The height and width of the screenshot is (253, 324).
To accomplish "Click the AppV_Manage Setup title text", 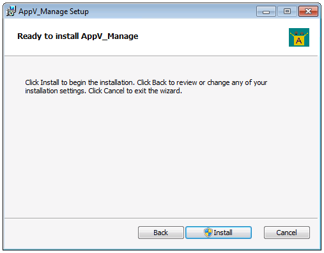I will (54, 11).
